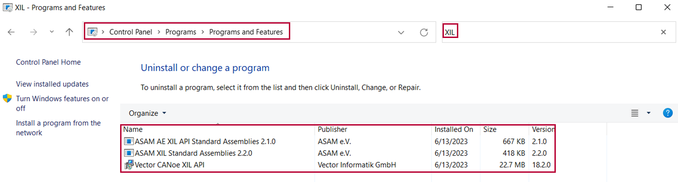The image size is (678, 182).
Task: Open the help question mark icon
Action: coord(667,113)
